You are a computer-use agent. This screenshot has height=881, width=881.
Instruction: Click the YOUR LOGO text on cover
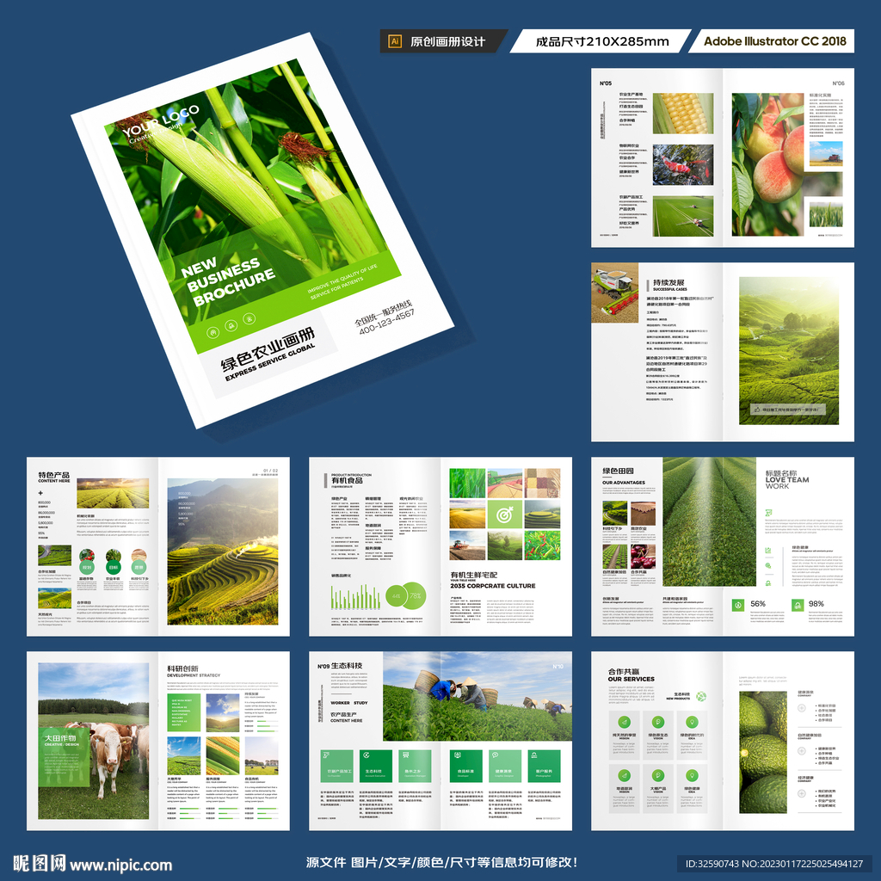161,120
